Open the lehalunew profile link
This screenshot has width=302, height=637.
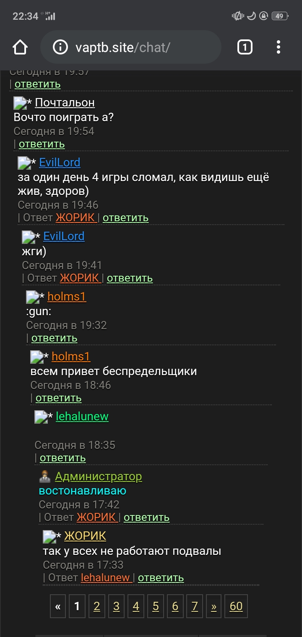point(82,417)
